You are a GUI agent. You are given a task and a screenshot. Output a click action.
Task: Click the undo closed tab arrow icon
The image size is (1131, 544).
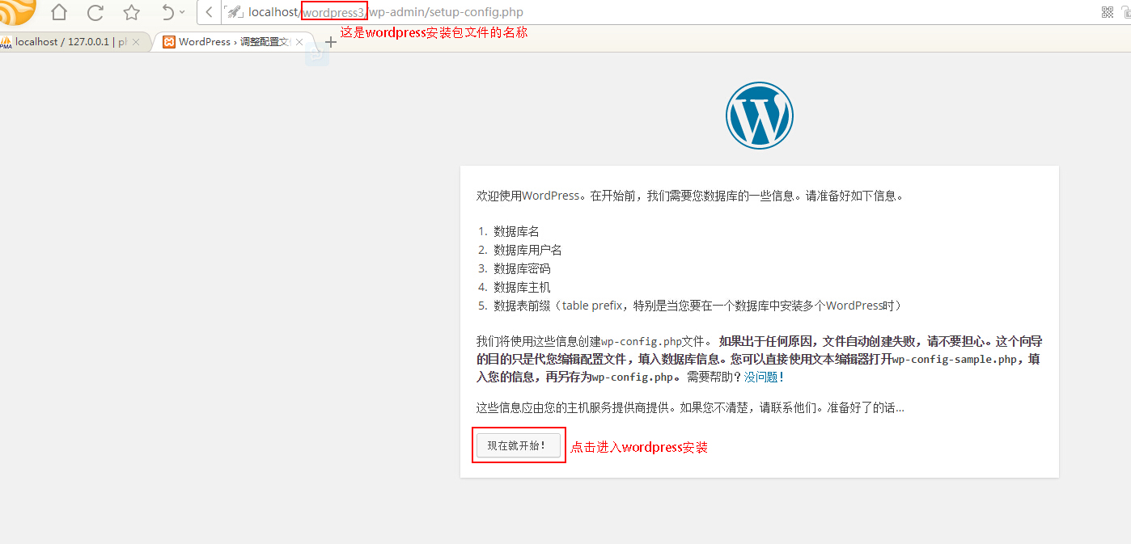(167, 12)
